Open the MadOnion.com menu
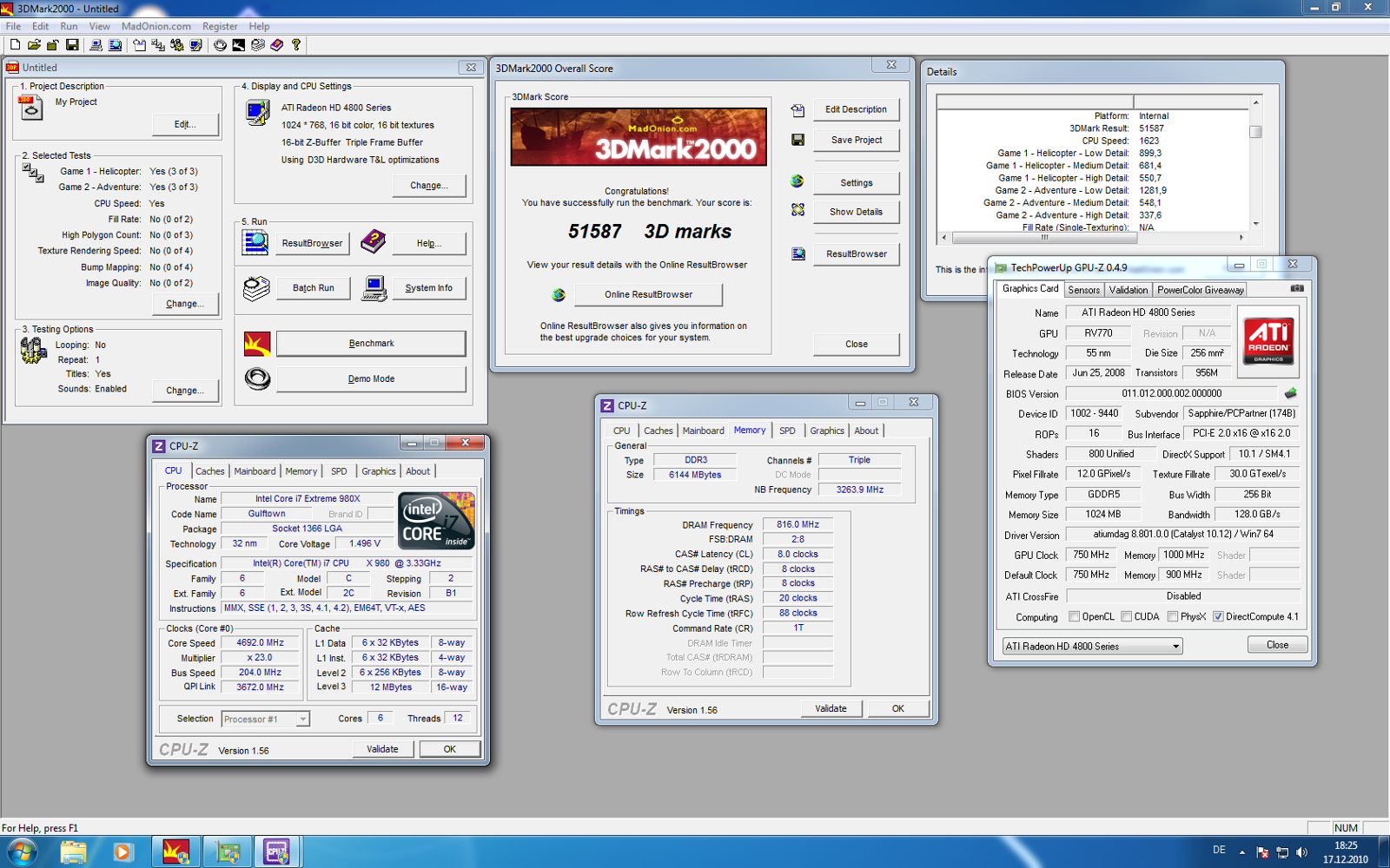1390x868 pixels. [156, 26]
